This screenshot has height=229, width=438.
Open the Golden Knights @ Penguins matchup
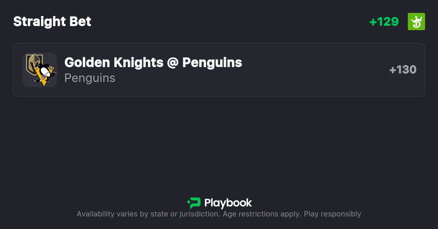[x=153, y=62]
